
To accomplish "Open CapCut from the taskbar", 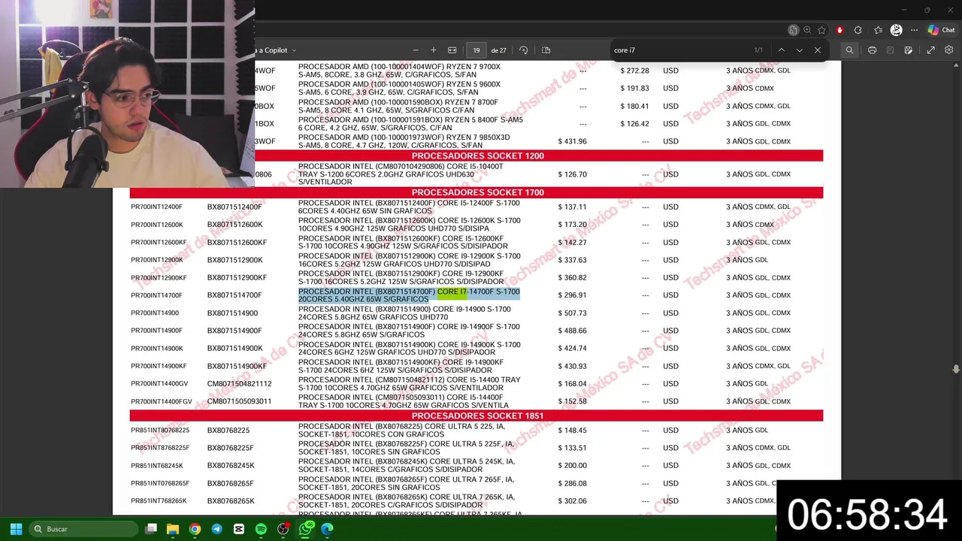I will point(239,529).
